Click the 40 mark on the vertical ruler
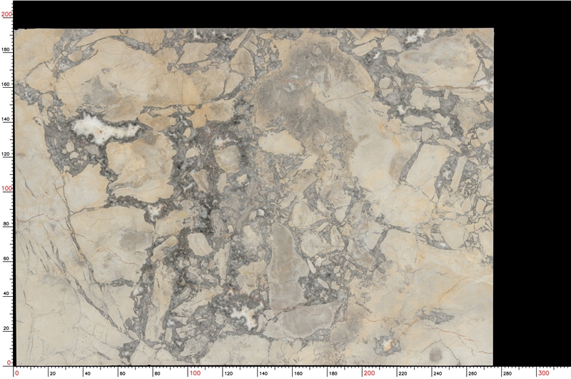This screenshot has width=571, height=379. tap(6, 293)
